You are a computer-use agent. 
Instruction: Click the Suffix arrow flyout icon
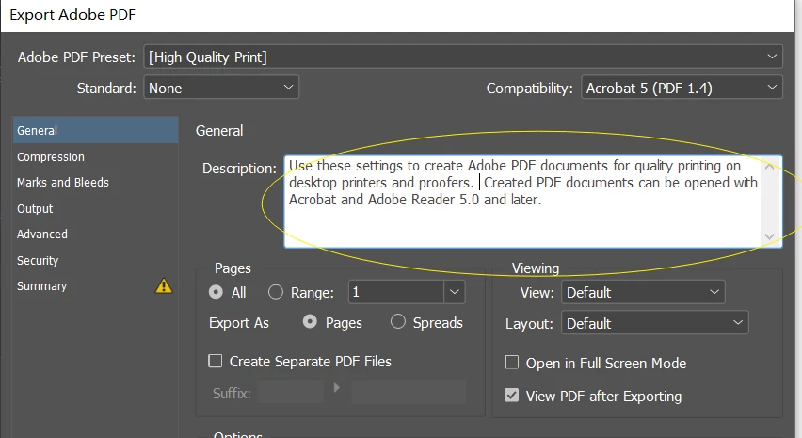tap(337, 388)
